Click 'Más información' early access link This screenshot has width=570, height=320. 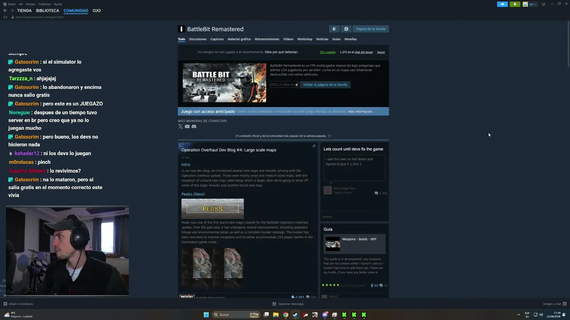pos(361,112)
